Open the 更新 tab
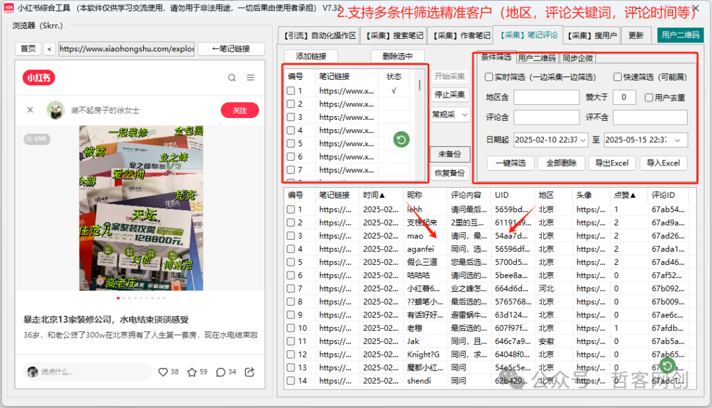 (636, 36)
